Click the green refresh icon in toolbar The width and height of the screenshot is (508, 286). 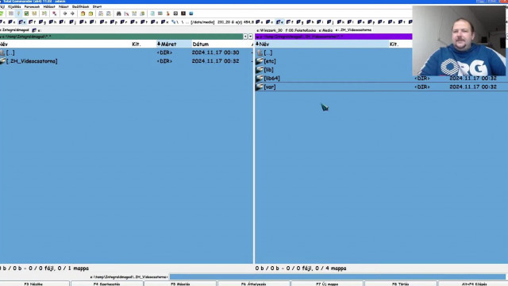2,14
